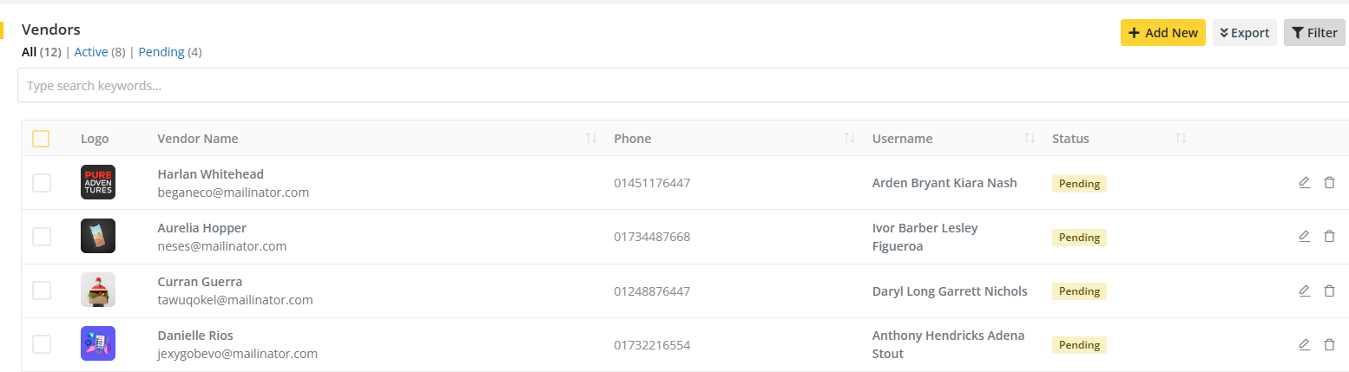
Task: Edit the Aurelia Hopper vendor row
Action: point(1304,236)
